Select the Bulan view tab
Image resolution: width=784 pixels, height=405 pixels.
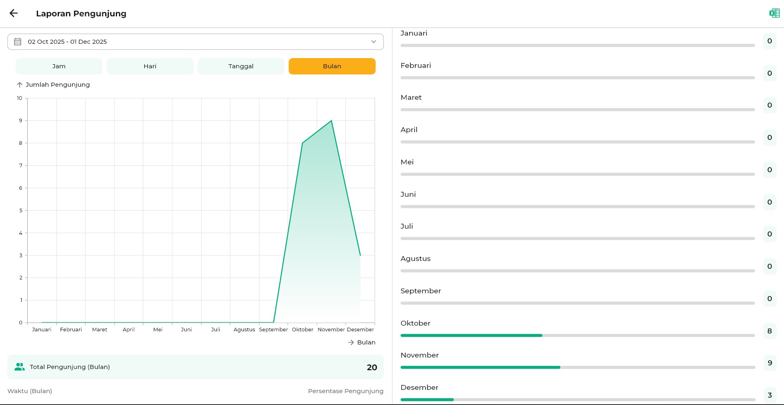tap(332, 66)
